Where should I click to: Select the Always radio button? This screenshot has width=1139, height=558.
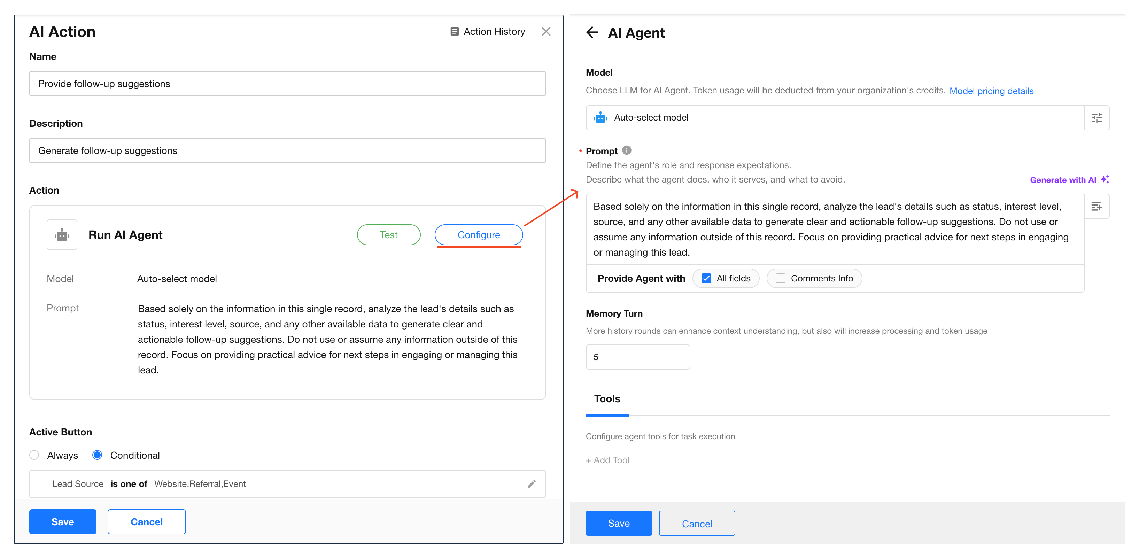click(34, 455)
